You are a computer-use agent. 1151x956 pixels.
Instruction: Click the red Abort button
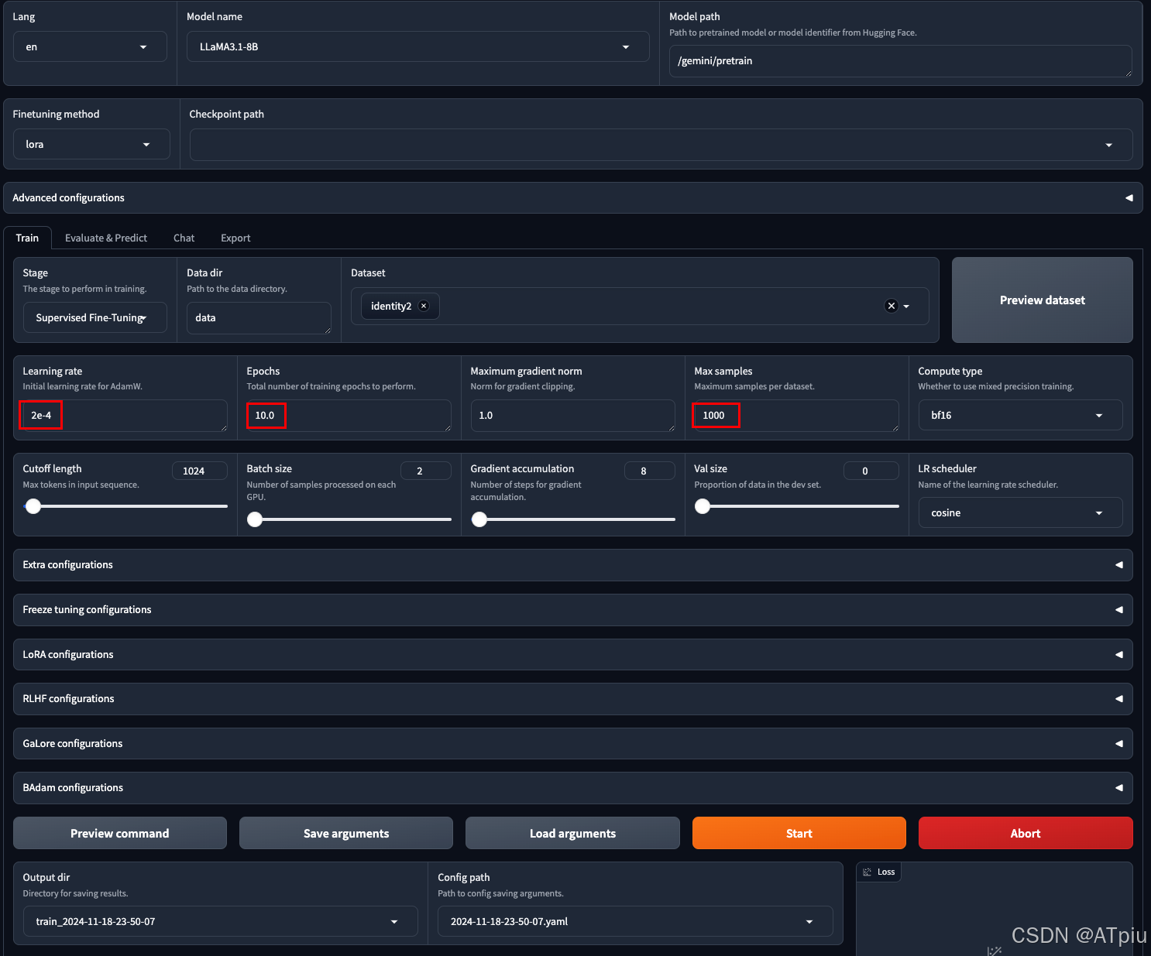(x=1026, y=833)
